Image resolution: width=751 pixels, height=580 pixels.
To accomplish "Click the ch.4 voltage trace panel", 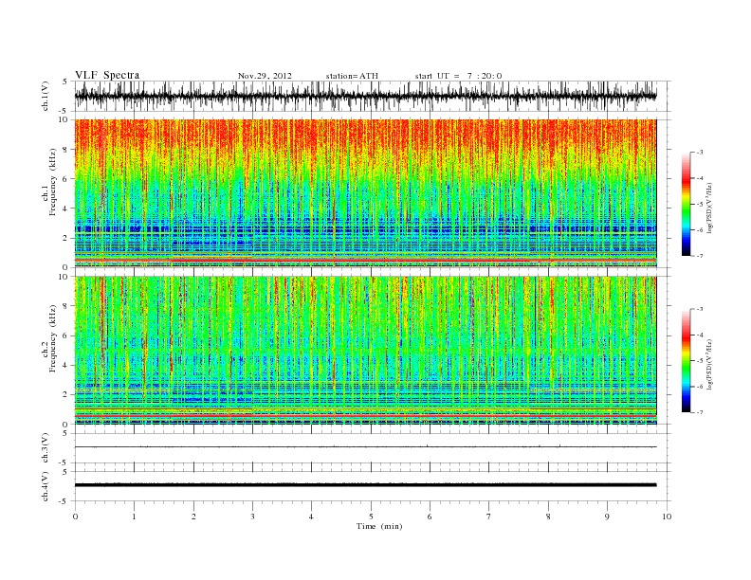I will [373, 486].
